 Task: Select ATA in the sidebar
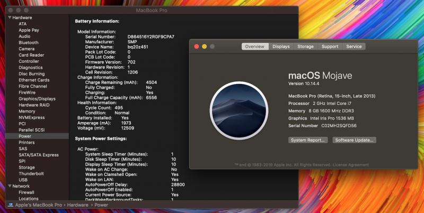(23, 24)
